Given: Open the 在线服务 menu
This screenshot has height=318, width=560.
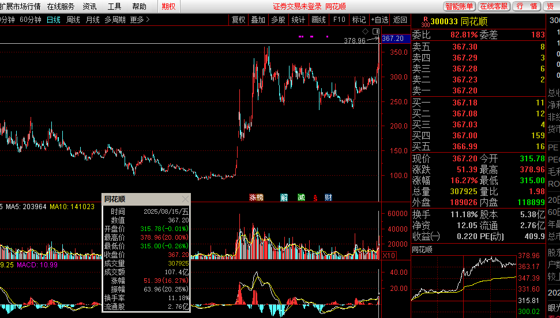Looking at the screenshot, I should [x=61, y=6].
